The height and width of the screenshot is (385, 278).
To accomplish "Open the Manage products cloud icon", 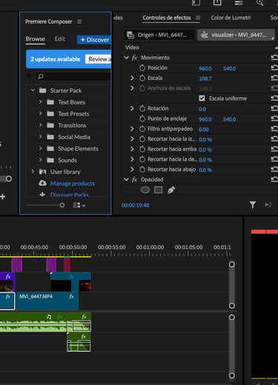I will tap(42, 183).
